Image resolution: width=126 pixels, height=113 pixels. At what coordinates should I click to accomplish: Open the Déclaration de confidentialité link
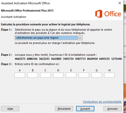click(102, 102)
